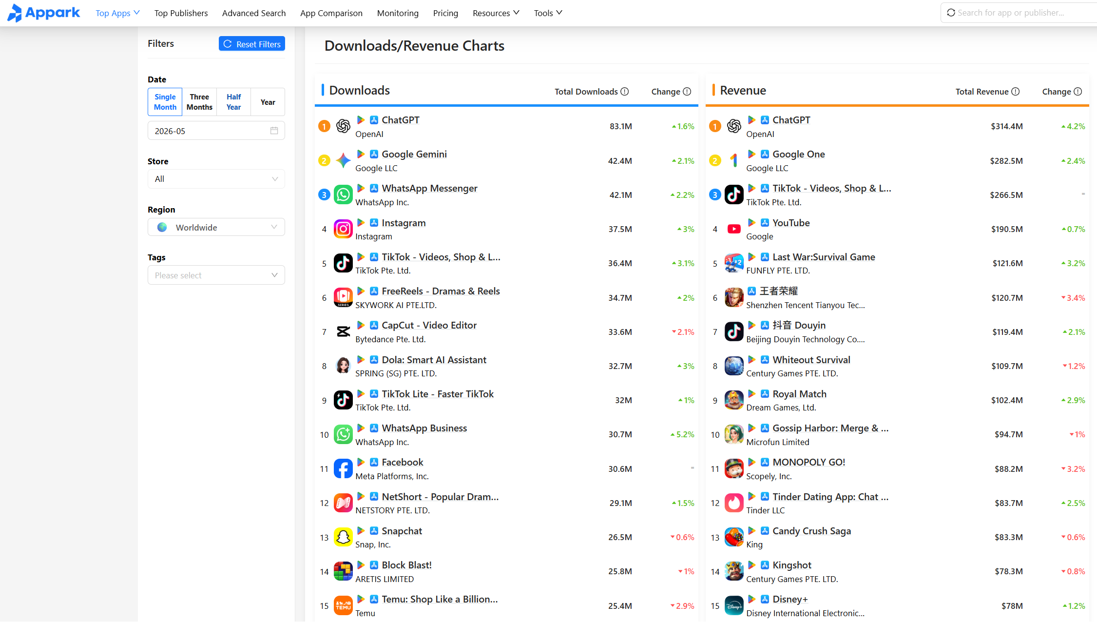The image size is (1097, 622).
Task: Click the Total Revenue info icon
Action: click(x=1016, y=92)
